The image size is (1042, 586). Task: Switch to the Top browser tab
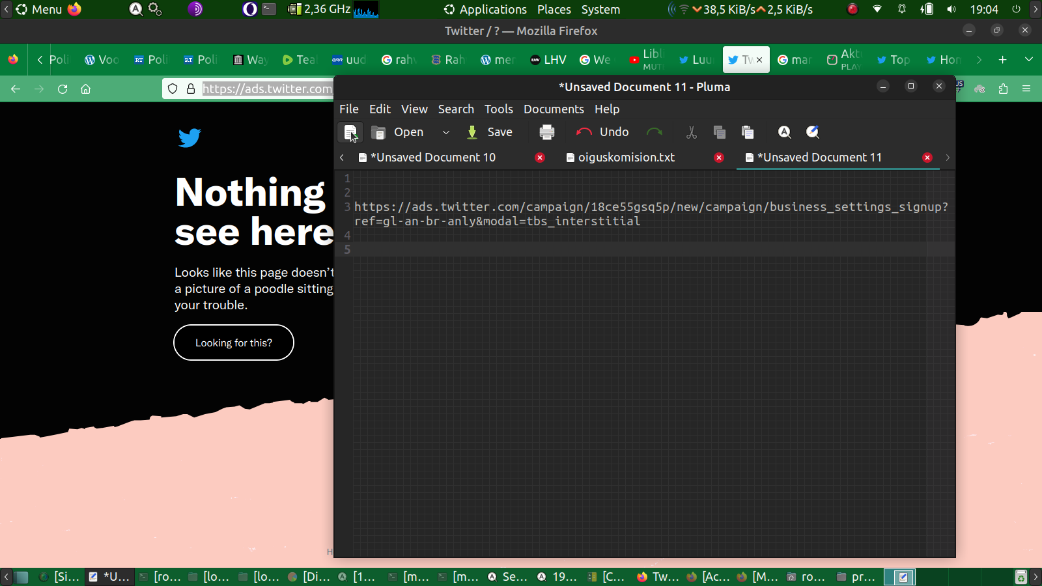coord(893,60)
